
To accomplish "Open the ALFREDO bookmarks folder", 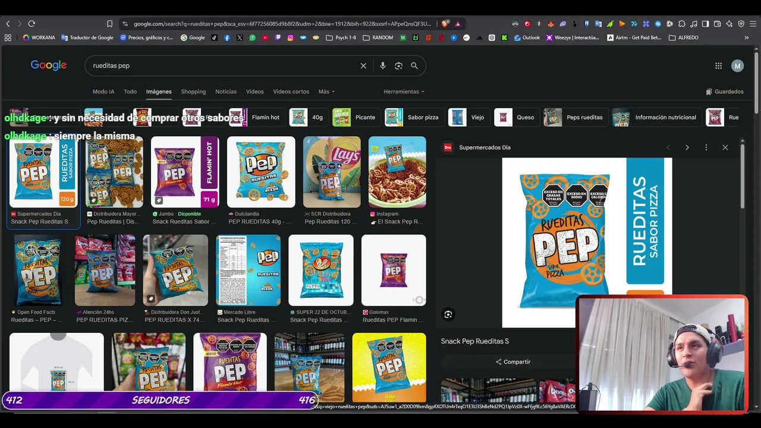I will tap(684, 37).
